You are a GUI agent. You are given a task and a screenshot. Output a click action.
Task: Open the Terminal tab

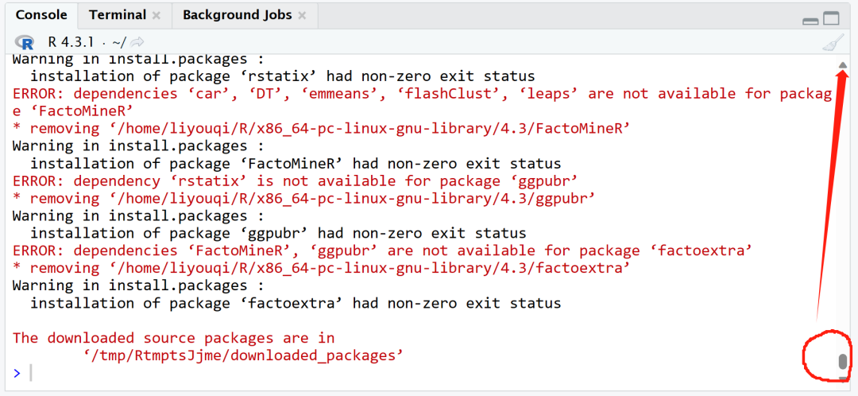(118, 15)
